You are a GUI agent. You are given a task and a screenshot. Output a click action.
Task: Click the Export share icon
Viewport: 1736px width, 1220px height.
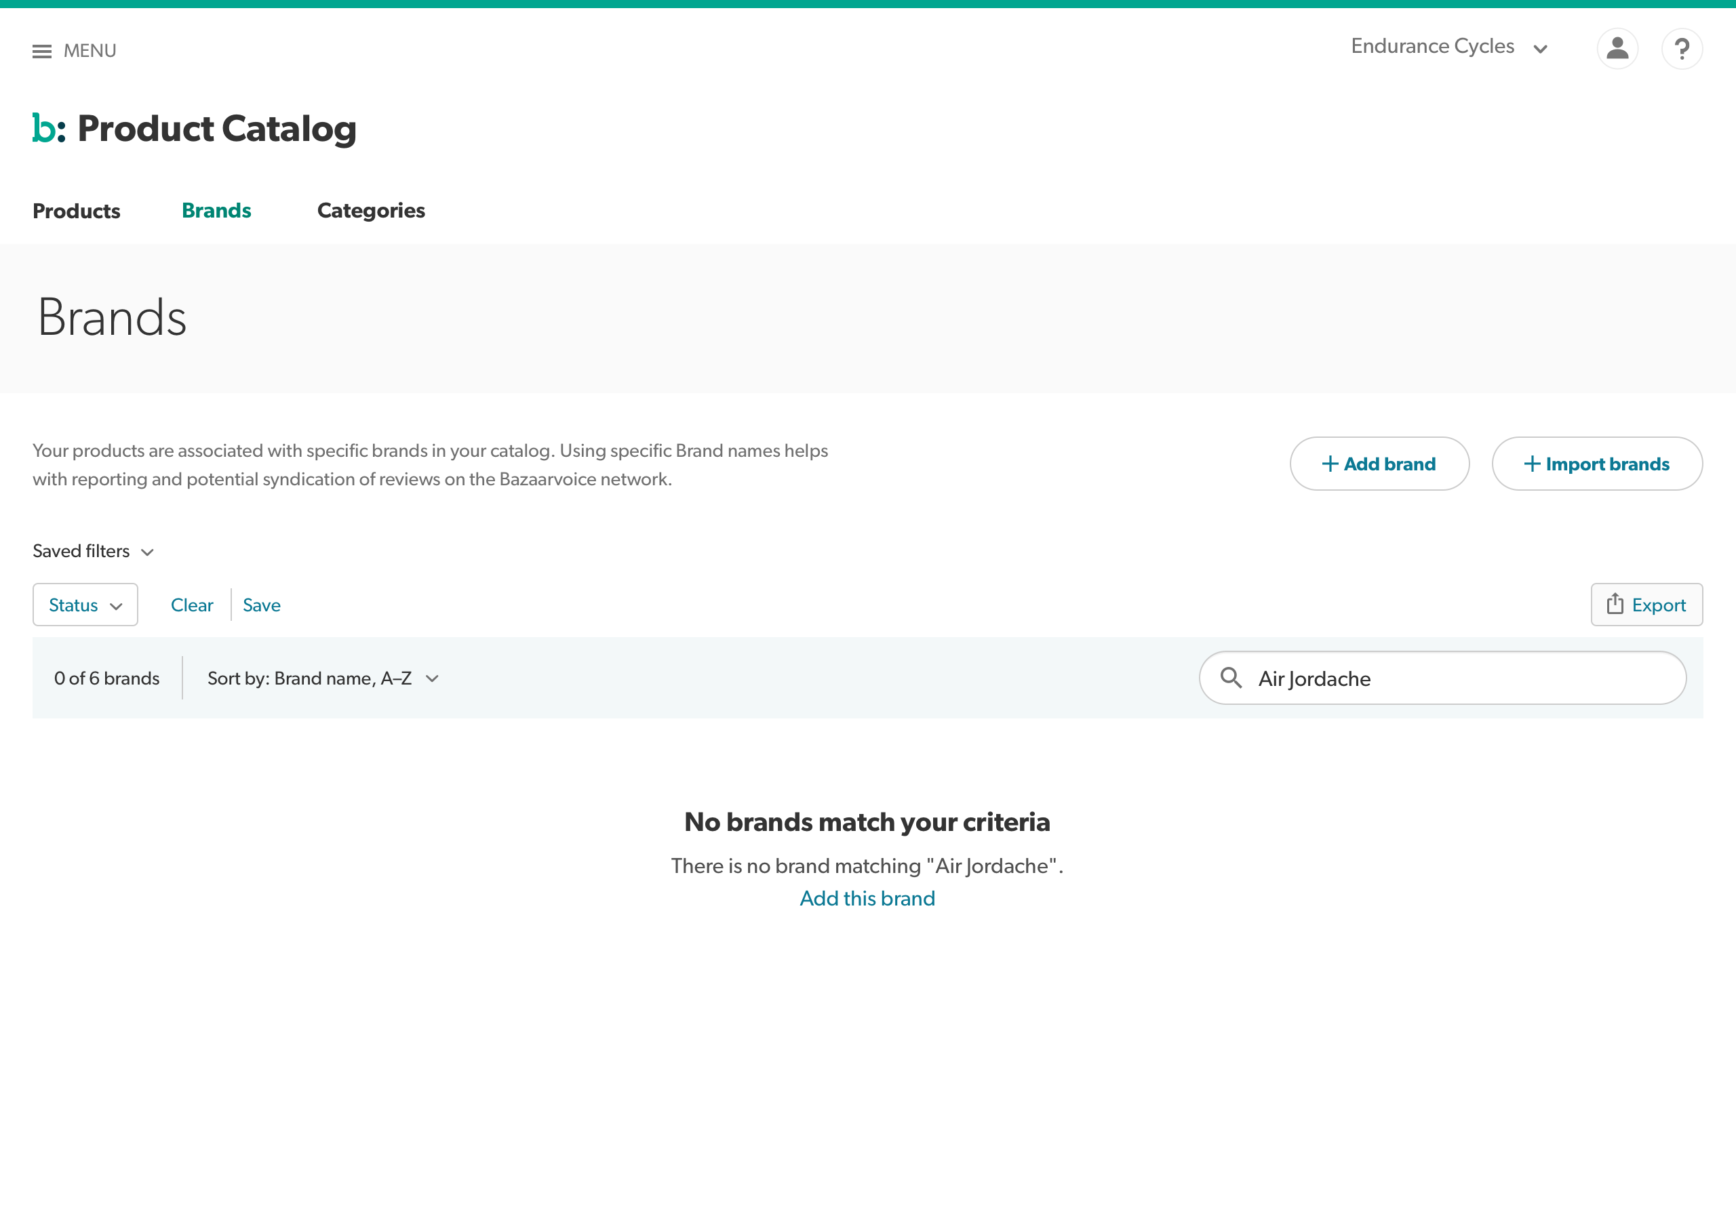click(1614, 604)
